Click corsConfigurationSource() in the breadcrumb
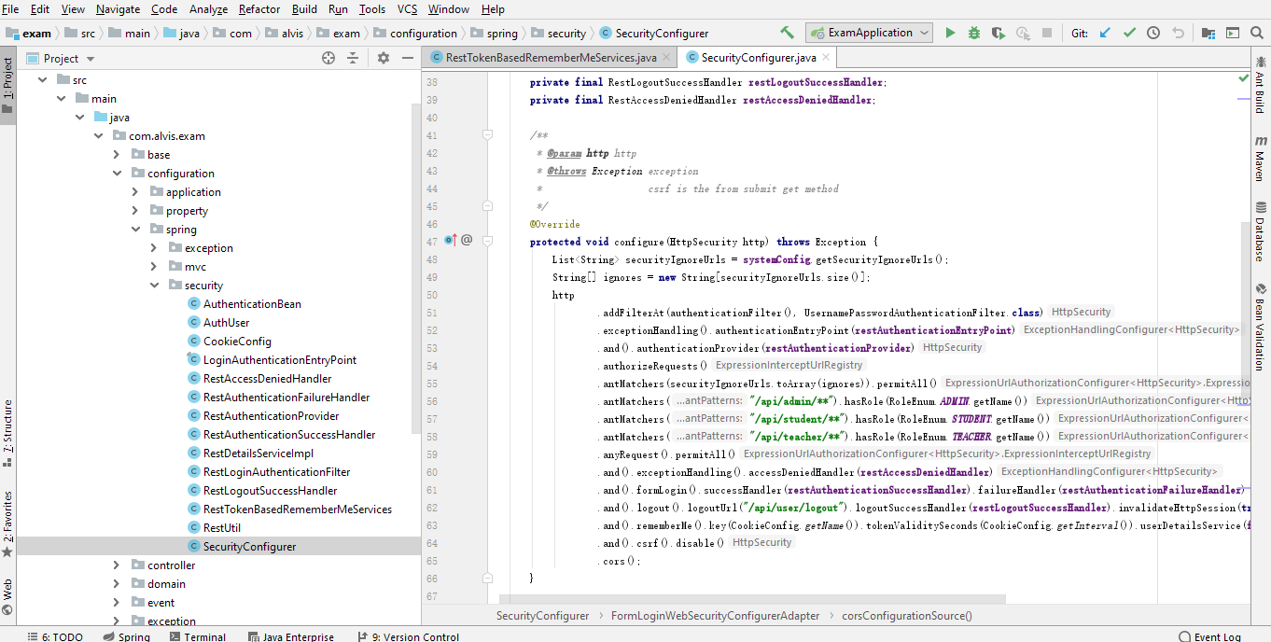The width and height of the screenshot is (1271, 642). click(906, 616)
